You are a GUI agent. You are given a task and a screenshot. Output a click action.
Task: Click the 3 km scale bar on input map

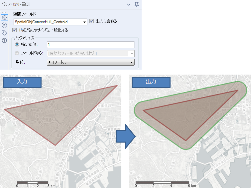33,182
